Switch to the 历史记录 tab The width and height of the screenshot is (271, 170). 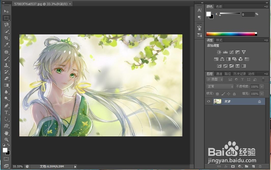(240, 74)
